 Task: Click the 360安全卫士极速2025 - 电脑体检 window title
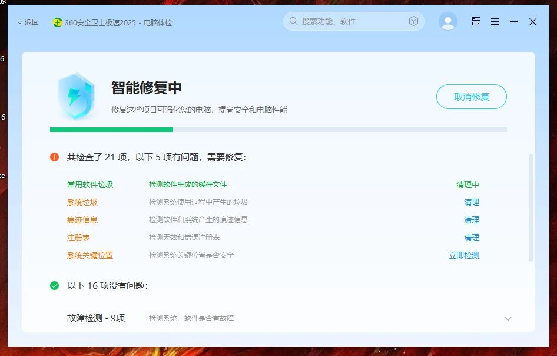click(118, 23)
